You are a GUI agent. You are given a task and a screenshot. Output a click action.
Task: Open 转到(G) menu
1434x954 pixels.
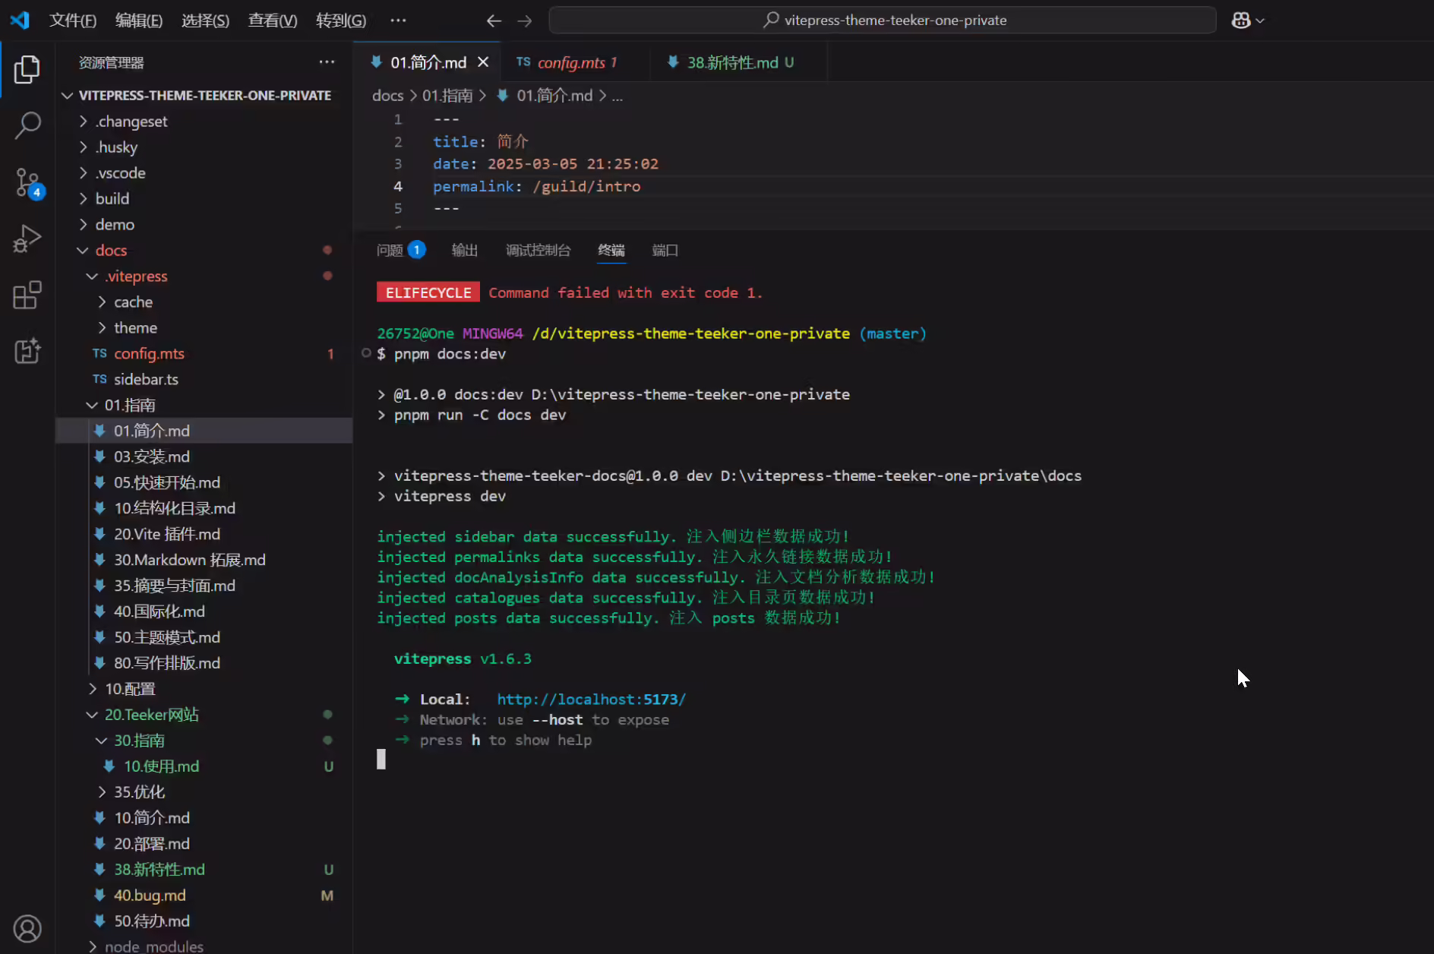click(341, 21)
